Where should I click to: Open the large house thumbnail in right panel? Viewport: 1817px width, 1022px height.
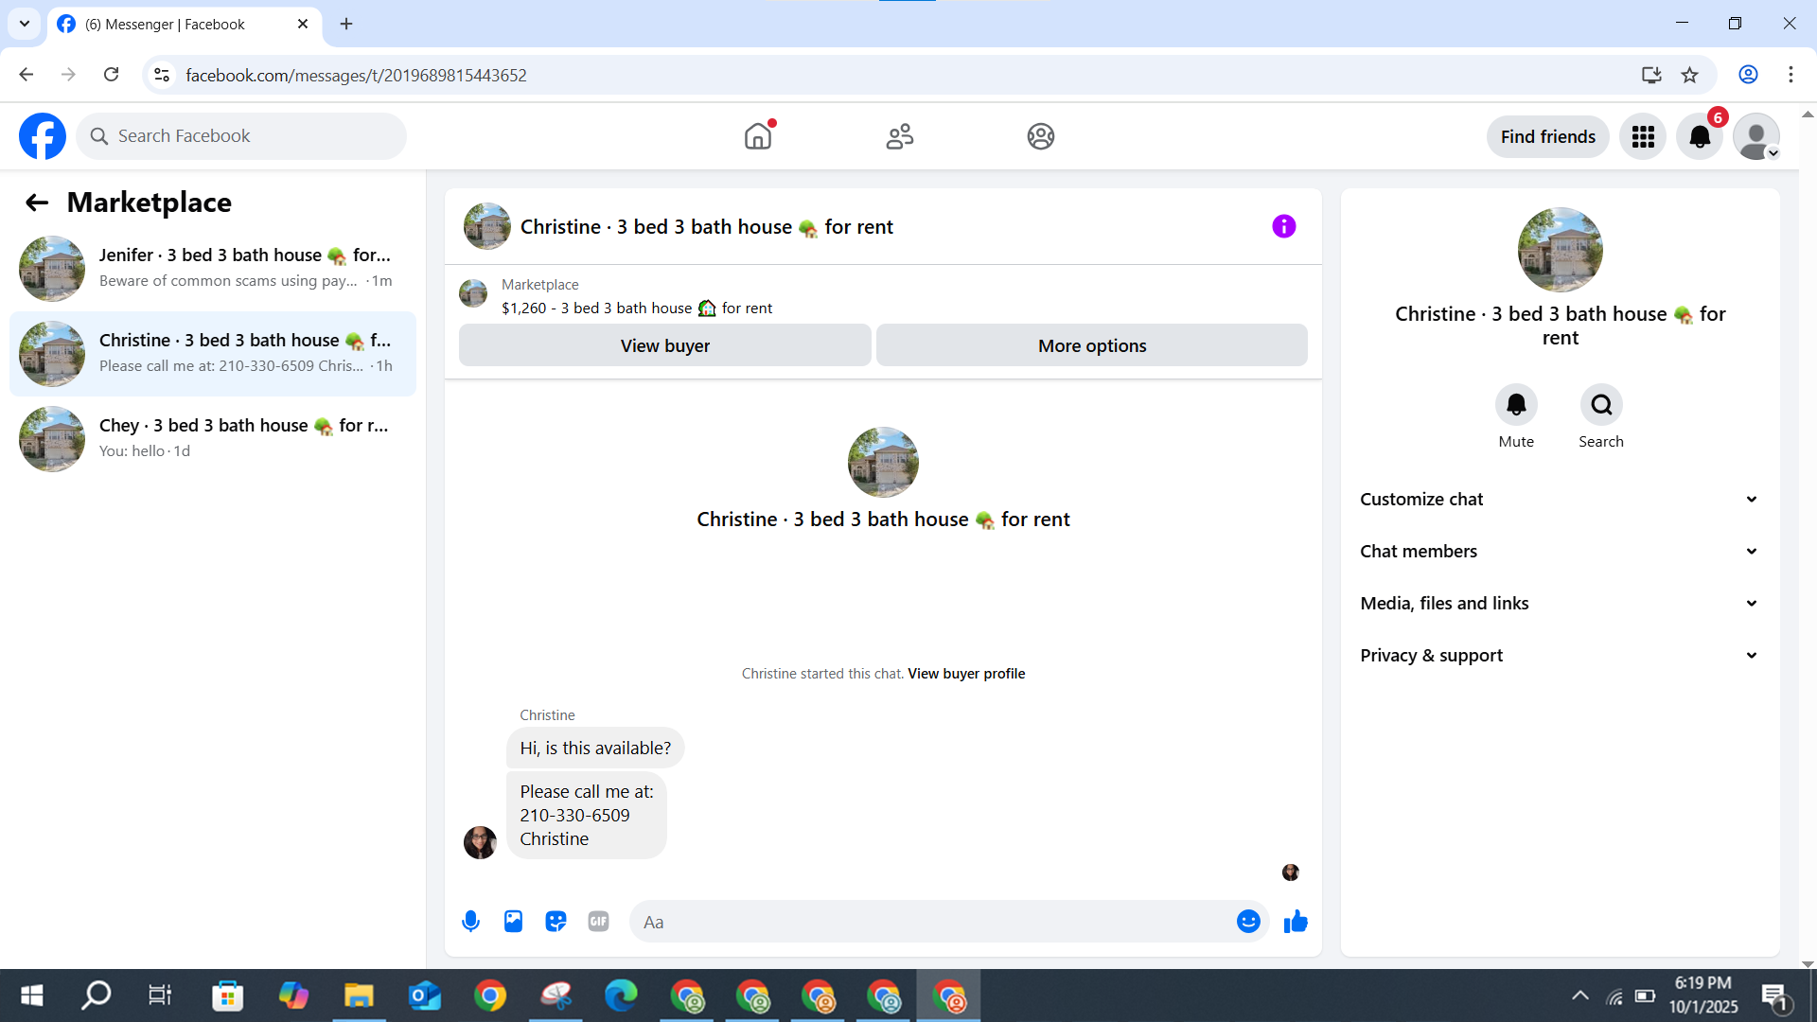point(1560,250)
